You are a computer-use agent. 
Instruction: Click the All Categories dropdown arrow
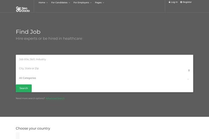[x=188, y=79]
